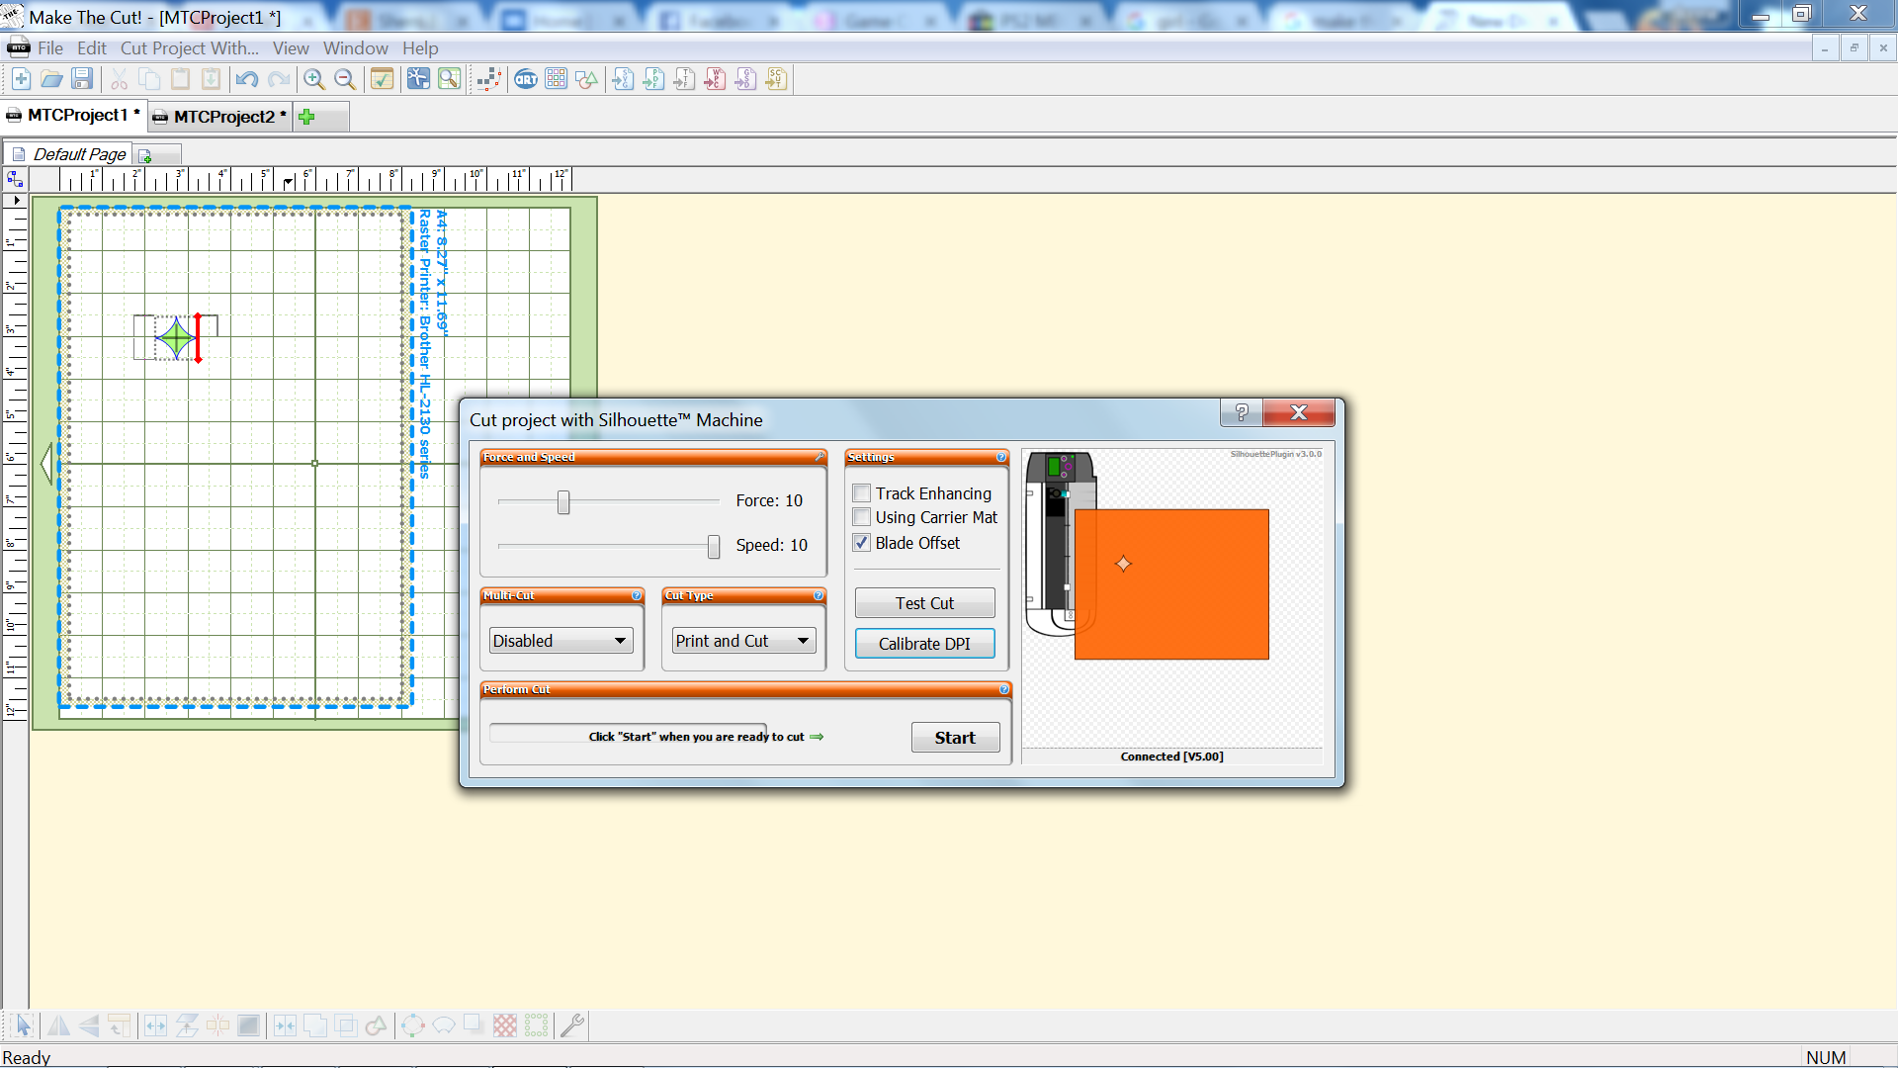Click the Multi-Cut panel help icon
1898x1068 pixels.
pyautogui.click(x=637, y=595)
